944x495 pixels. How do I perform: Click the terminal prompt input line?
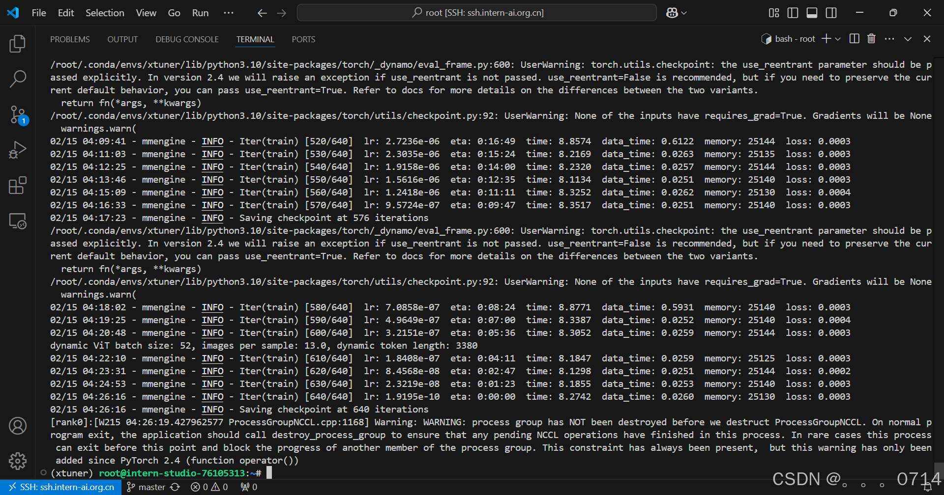point(492,473)
